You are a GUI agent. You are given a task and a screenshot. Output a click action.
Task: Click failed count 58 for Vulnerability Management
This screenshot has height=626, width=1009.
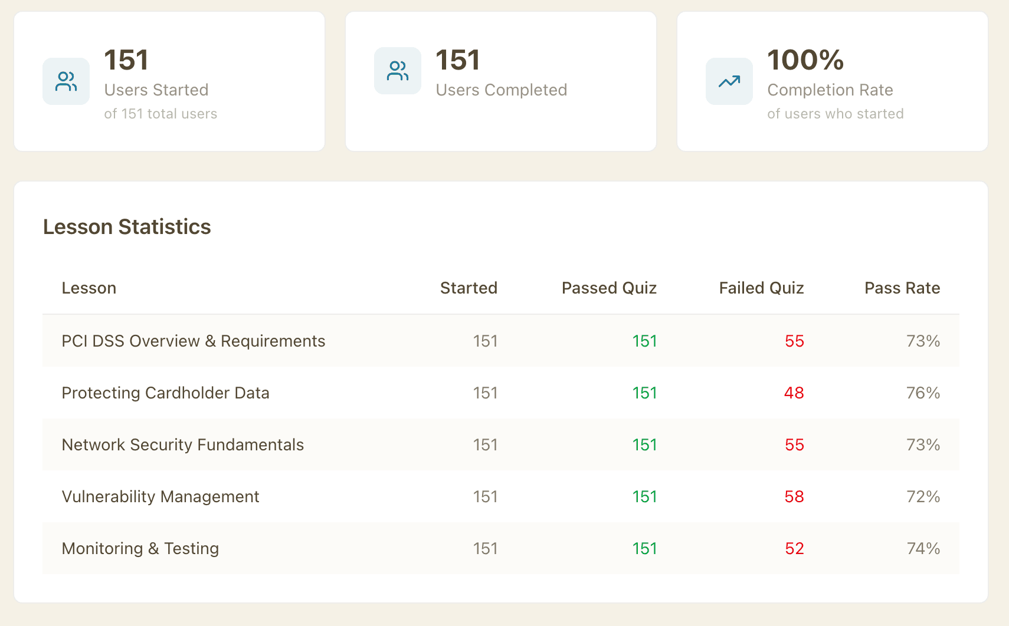794,497
